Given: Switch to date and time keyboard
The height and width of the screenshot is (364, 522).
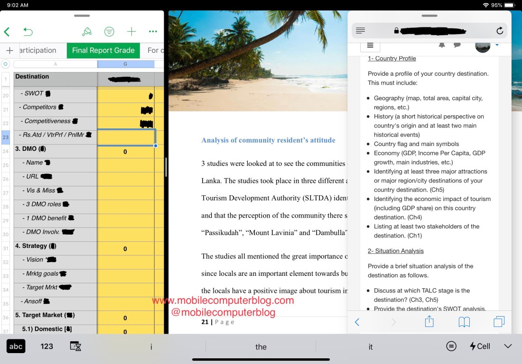Looking at the screenshot, I should point(75,346).
